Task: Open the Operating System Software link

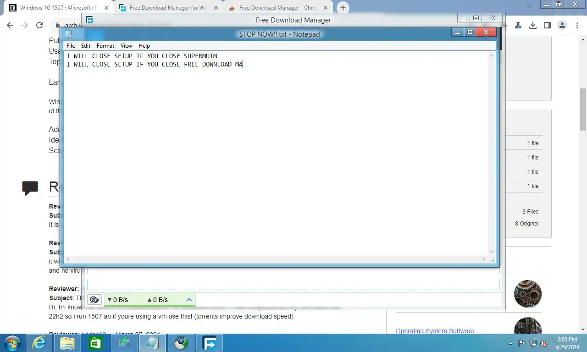Action: coord(435,331)
